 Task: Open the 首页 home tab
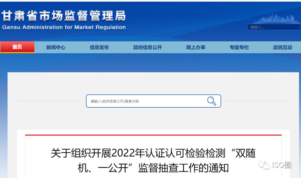(x=17, y=47)
